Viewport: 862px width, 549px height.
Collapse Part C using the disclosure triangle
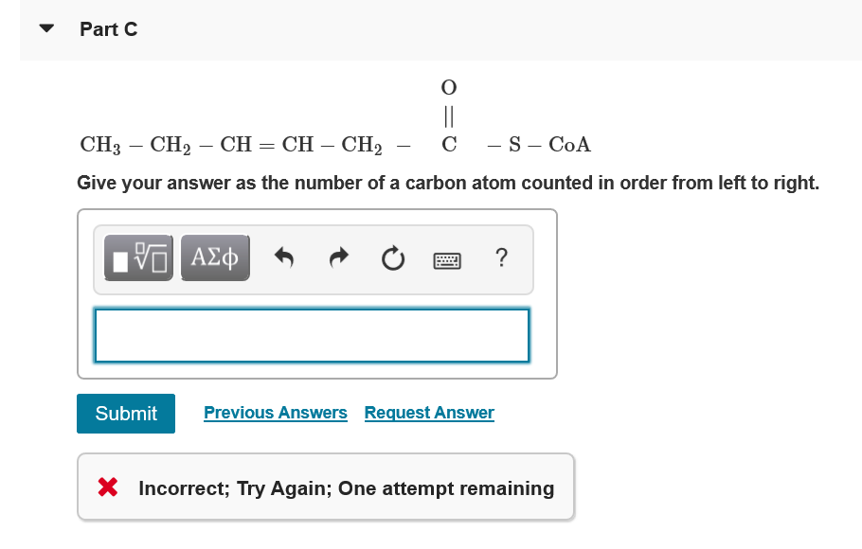point(45,28)
